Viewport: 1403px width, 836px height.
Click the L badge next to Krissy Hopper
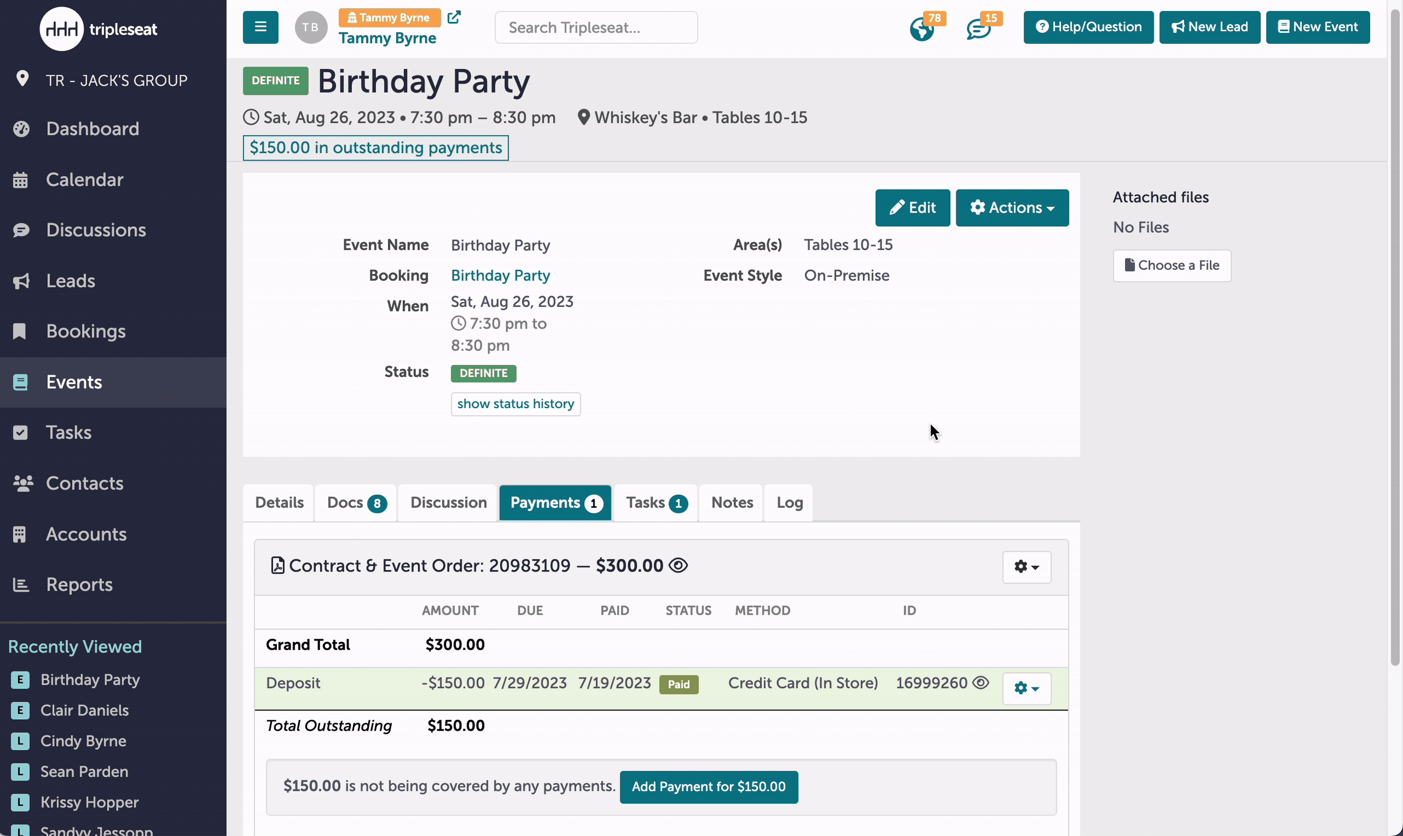click(x=20, y=802)
